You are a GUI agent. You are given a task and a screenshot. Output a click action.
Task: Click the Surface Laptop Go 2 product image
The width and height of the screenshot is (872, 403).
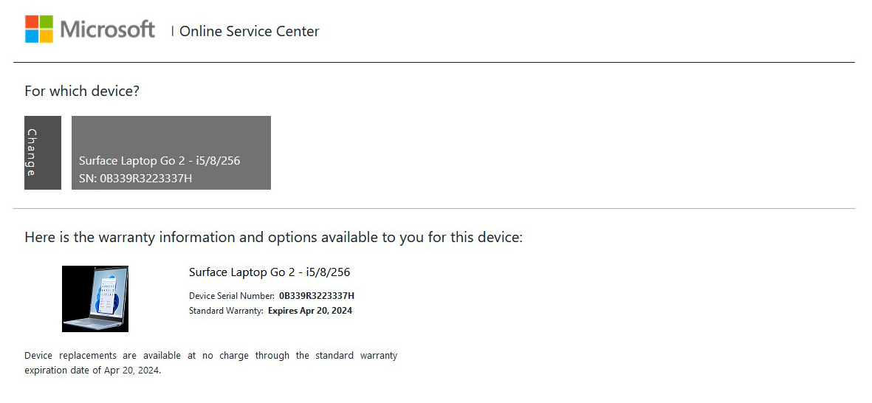pos(95,298)
